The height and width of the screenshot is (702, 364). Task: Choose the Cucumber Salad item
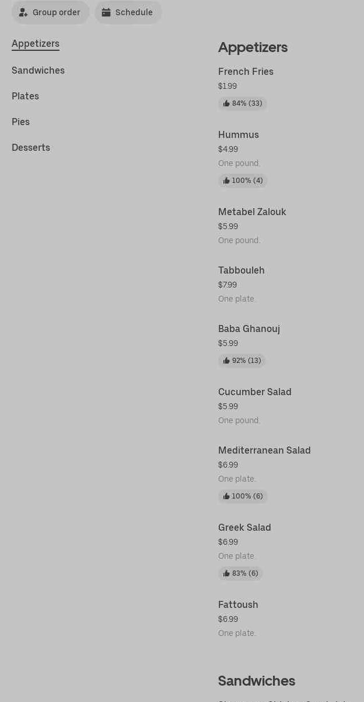[255, 392]
